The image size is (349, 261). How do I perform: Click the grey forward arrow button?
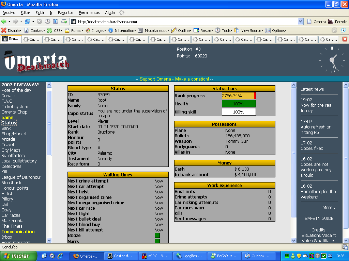coord(15,21)
